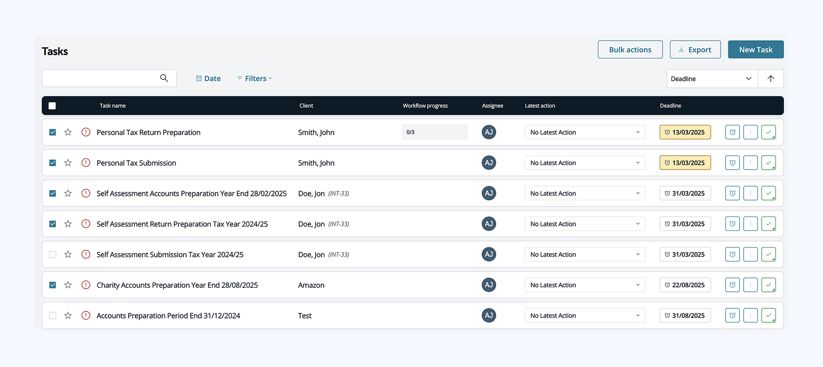Uncheck Personal Tax Return Preparation checkbox
This screenshot has width=823, height=367.
click(x=53, y=132)
